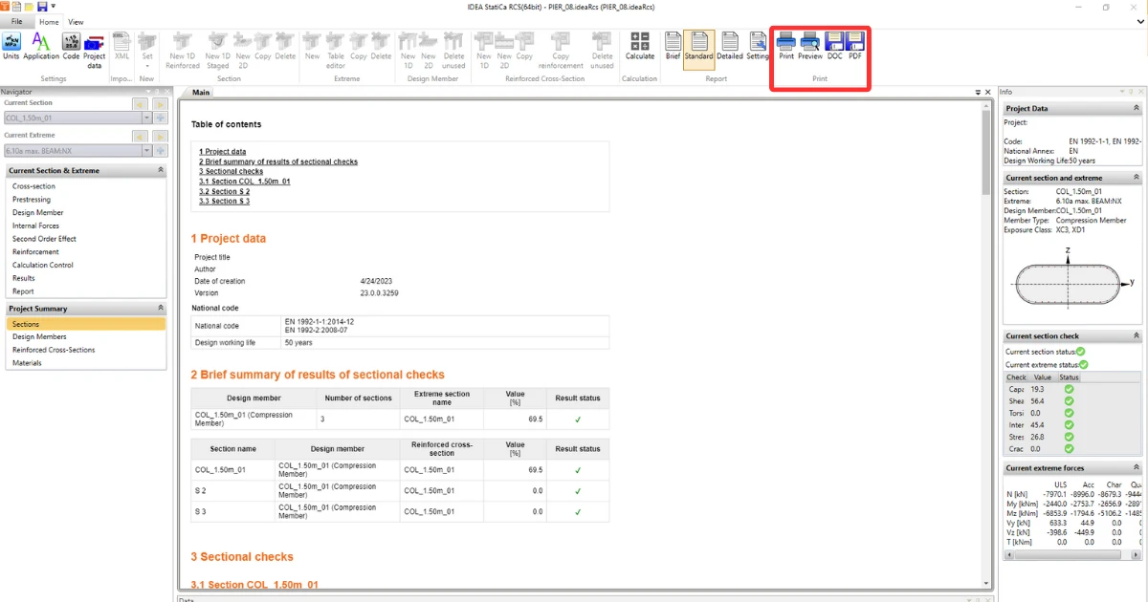Open the print Preview
The height and width of the screenshot is (602, 1148).
810,45
